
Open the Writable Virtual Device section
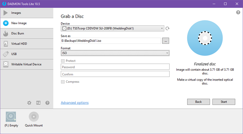click(x=26, y=64)
